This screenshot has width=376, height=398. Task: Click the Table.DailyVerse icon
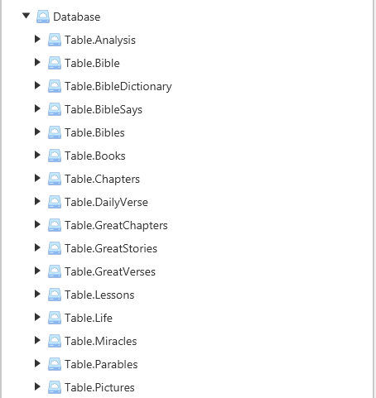pyautogui.click(x=55, y=202)
